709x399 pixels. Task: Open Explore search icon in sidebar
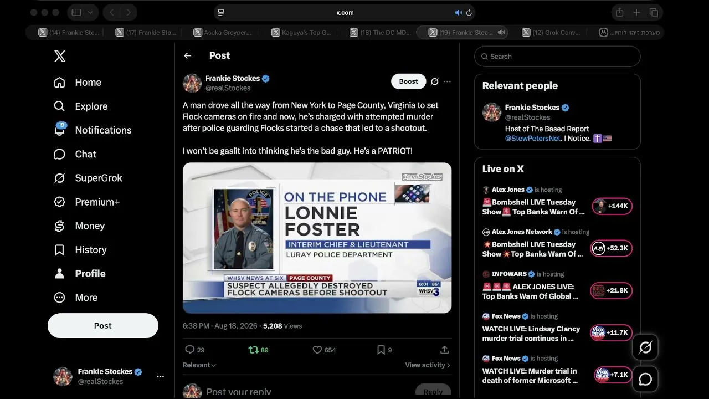pyautogui.click(x=59, y=106)
